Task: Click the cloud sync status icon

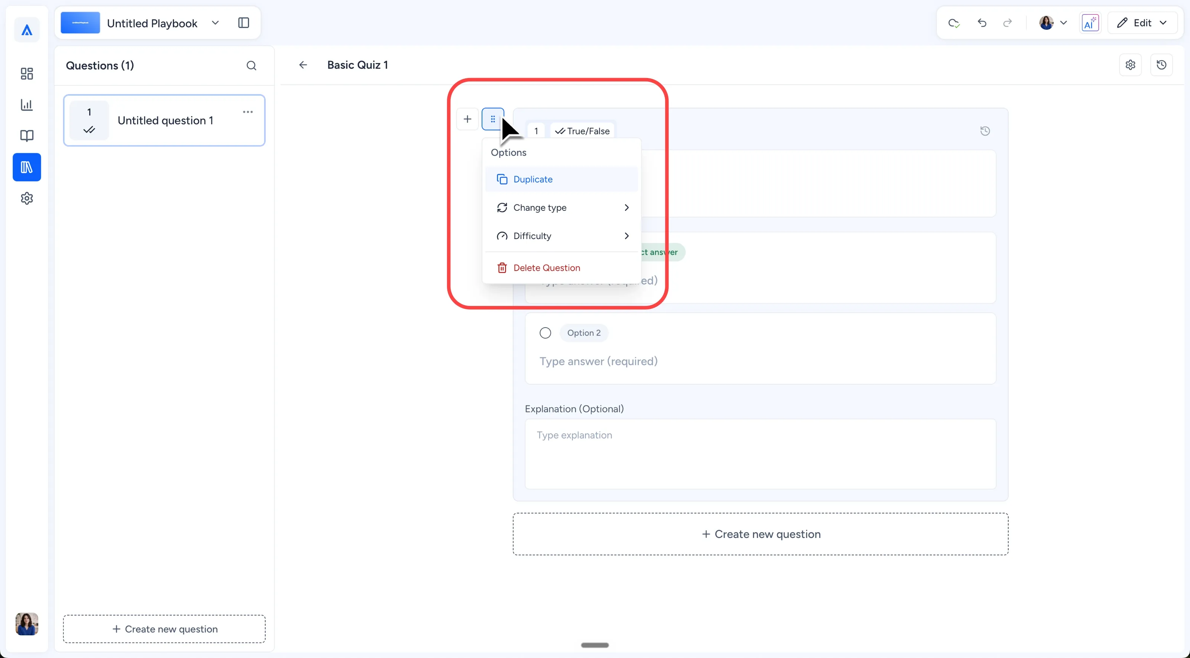Action: tap(954, 23)
